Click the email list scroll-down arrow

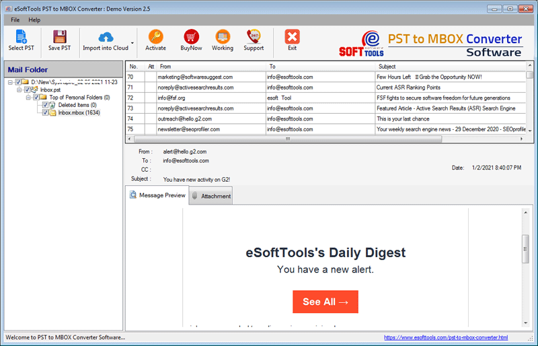[530, 131]
